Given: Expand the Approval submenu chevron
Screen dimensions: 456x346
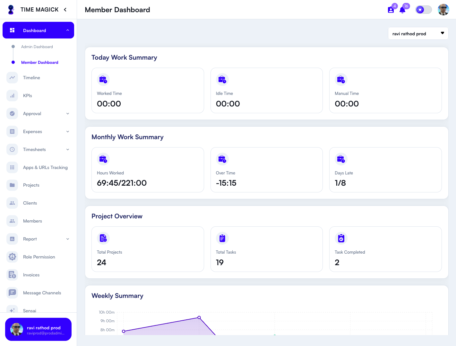Looking at the screenshot, I should pos(68,114).
